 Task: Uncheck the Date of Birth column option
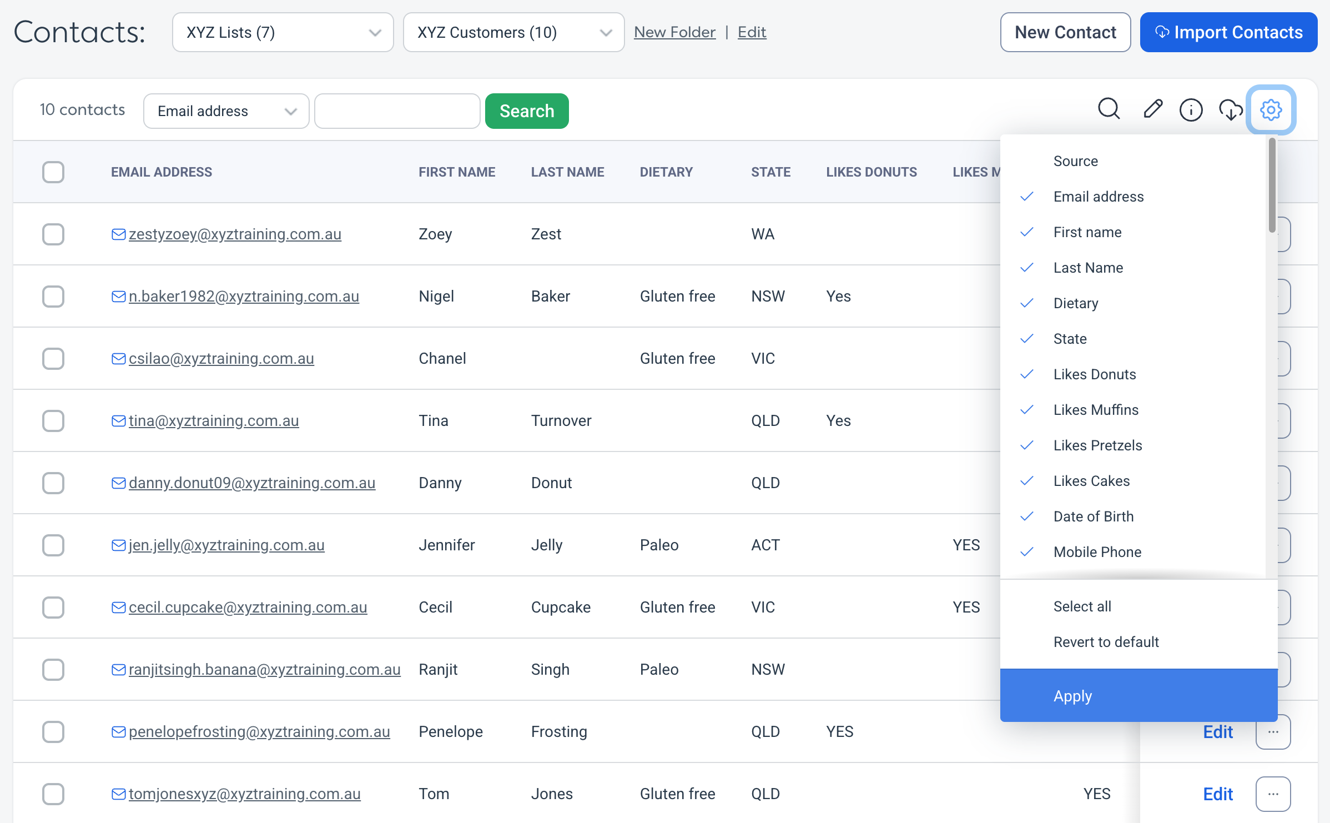1132,516
